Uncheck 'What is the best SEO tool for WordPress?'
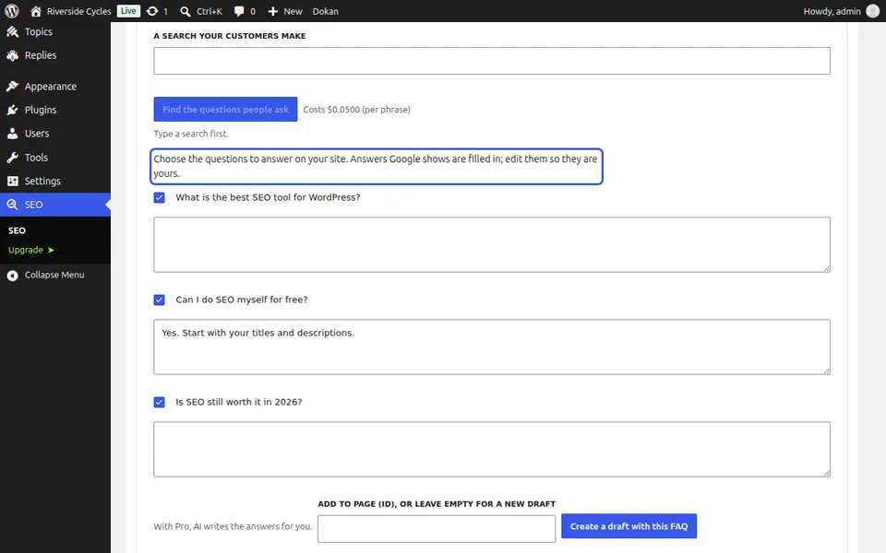The width and height of the screenshot is (886, 553). coord(160,197)
